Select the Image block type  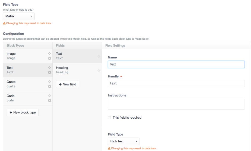coord(28,56)
